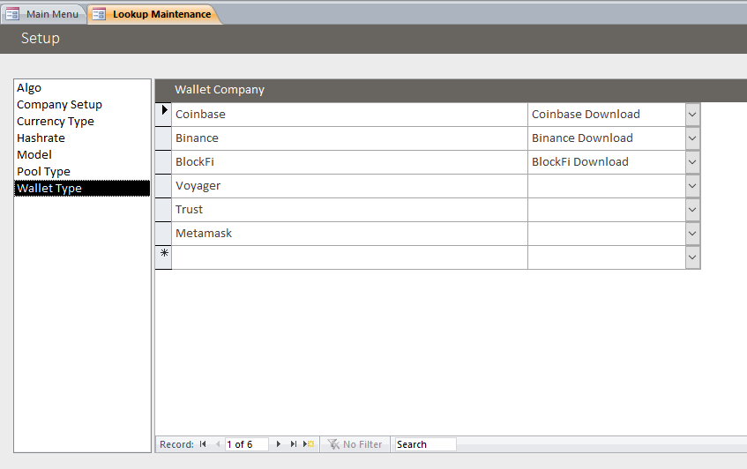Select Algo in the setup list
This screenshot has width=747, height=469.
coord(82,87)
